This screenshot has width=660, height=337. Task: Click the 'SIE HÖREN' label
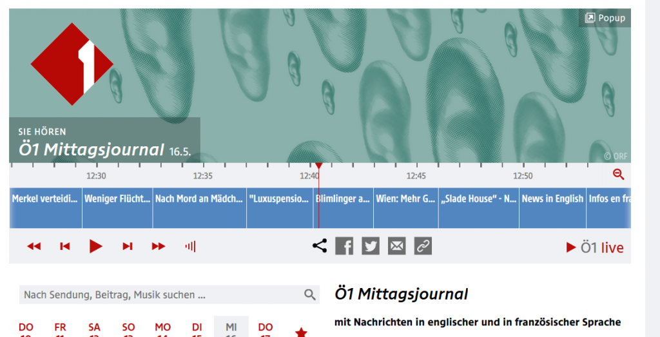coord(42,131)
